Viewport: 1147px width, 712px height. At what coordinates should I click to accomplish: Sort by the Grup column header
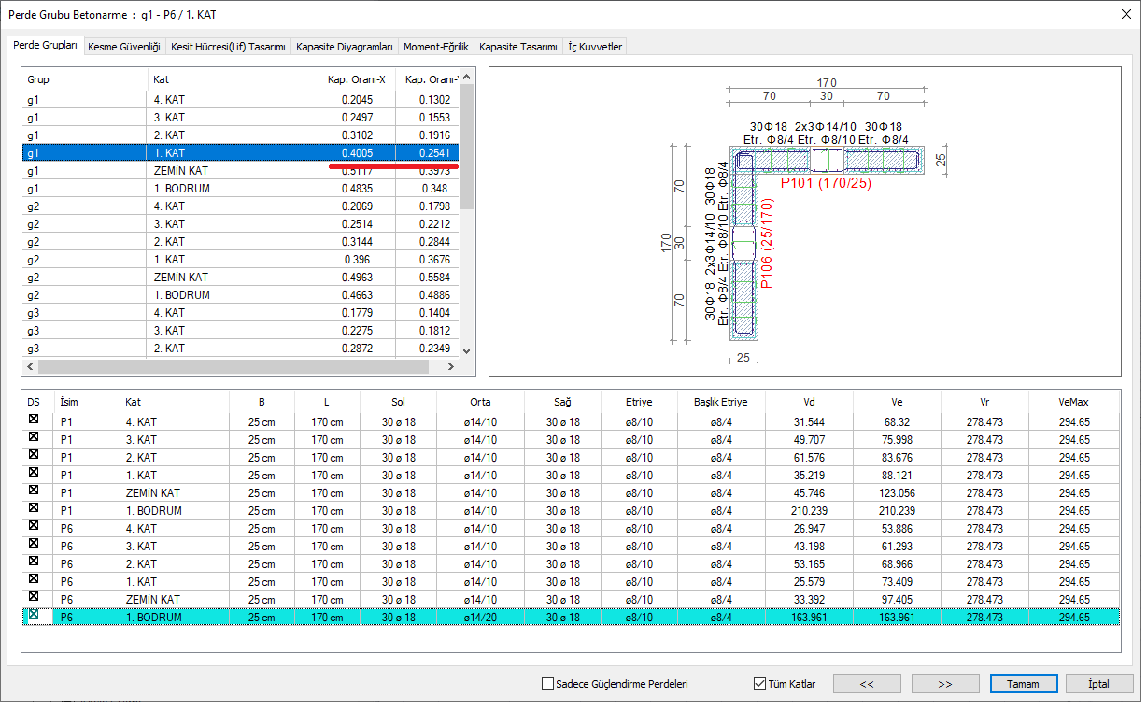point(84,79)
